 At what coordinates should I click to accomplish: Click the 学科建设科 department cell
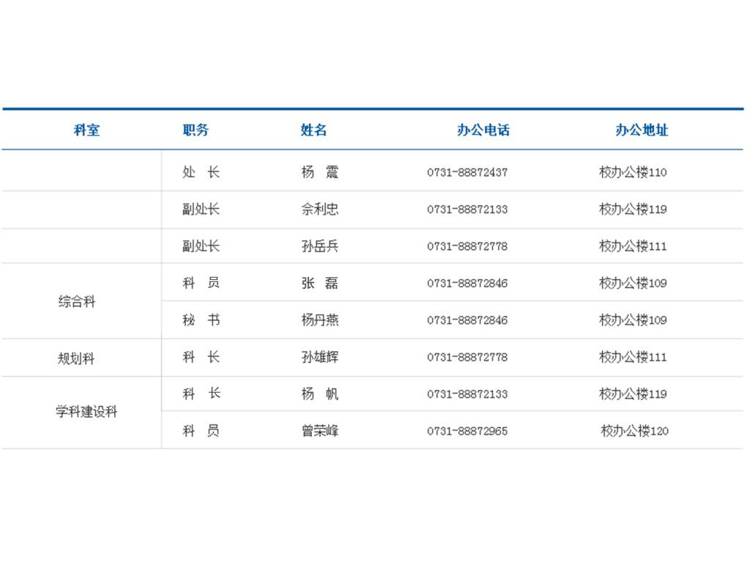(x=86, y=412)
